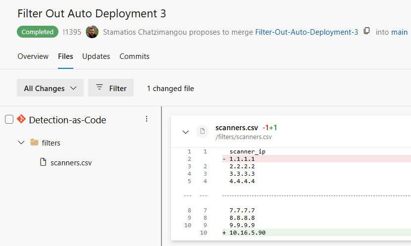Image resolution: width=411 pixels, height=246 pixels.
Task: Follow the main branch link
Action: pyautogui.click(x=399, y=32)
